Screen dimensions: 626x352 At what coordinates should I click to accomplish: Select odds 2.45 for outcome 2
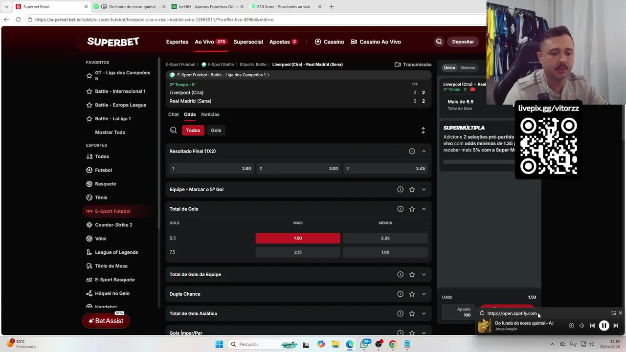point(385,168)
